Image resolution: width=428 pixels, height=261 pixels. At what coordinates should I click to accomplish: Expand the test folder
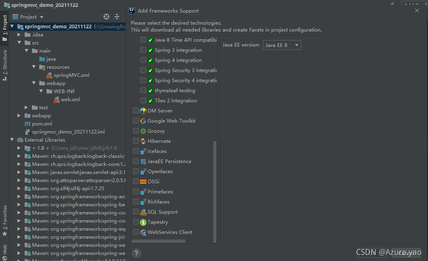pyautogui.click(x=26, y=108)
